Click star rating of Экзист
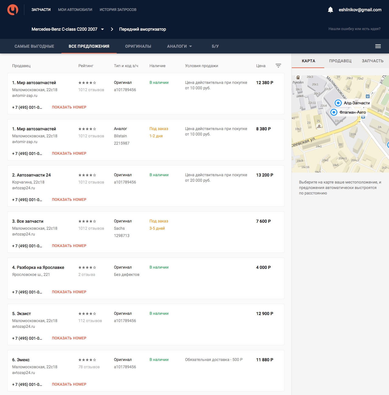Viewport: 389px width, 395px height. coord(87,314)
